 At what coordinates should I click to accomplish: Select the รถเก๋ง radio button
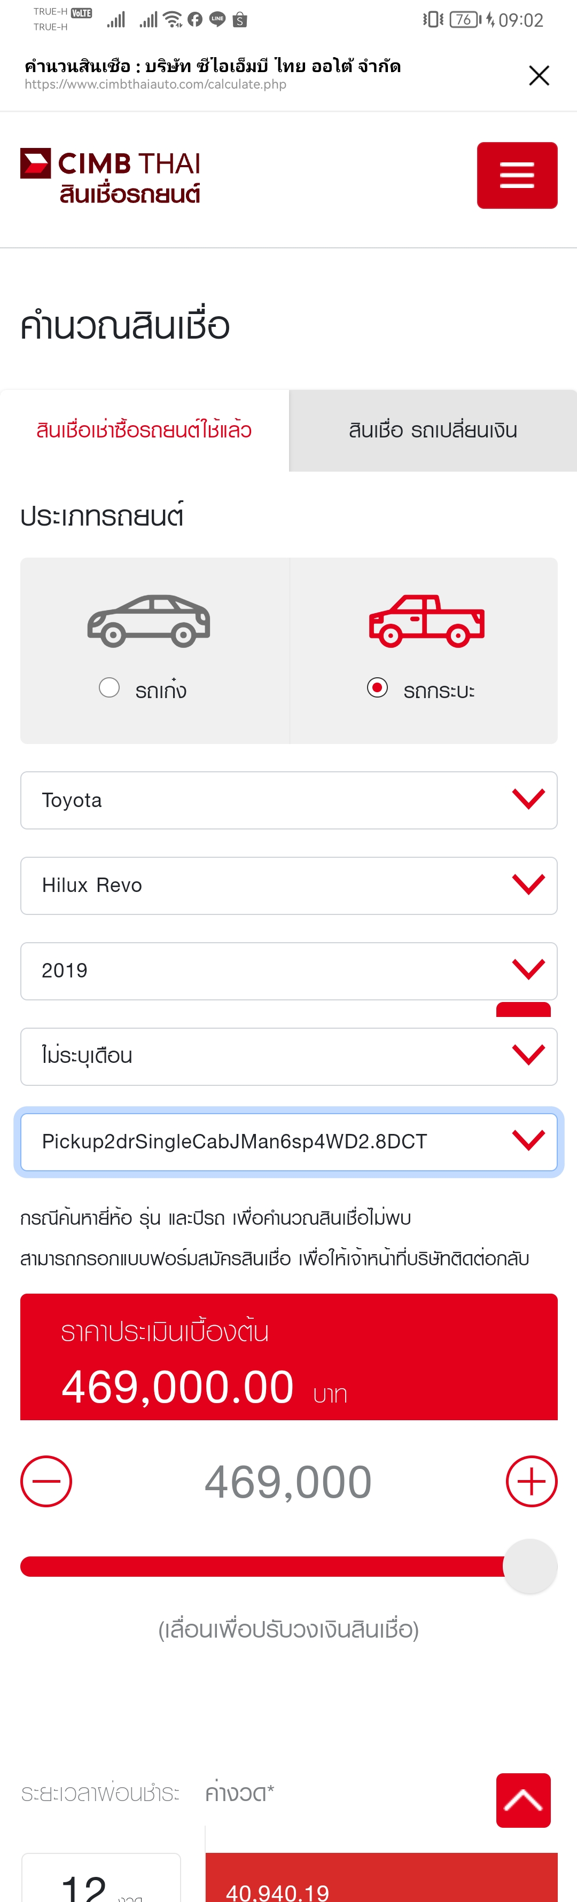[x=110, y=688]
